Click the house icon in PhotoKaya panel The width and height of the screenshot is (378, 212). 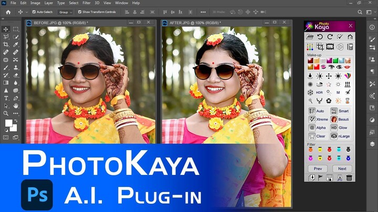(x=350, y=37)
